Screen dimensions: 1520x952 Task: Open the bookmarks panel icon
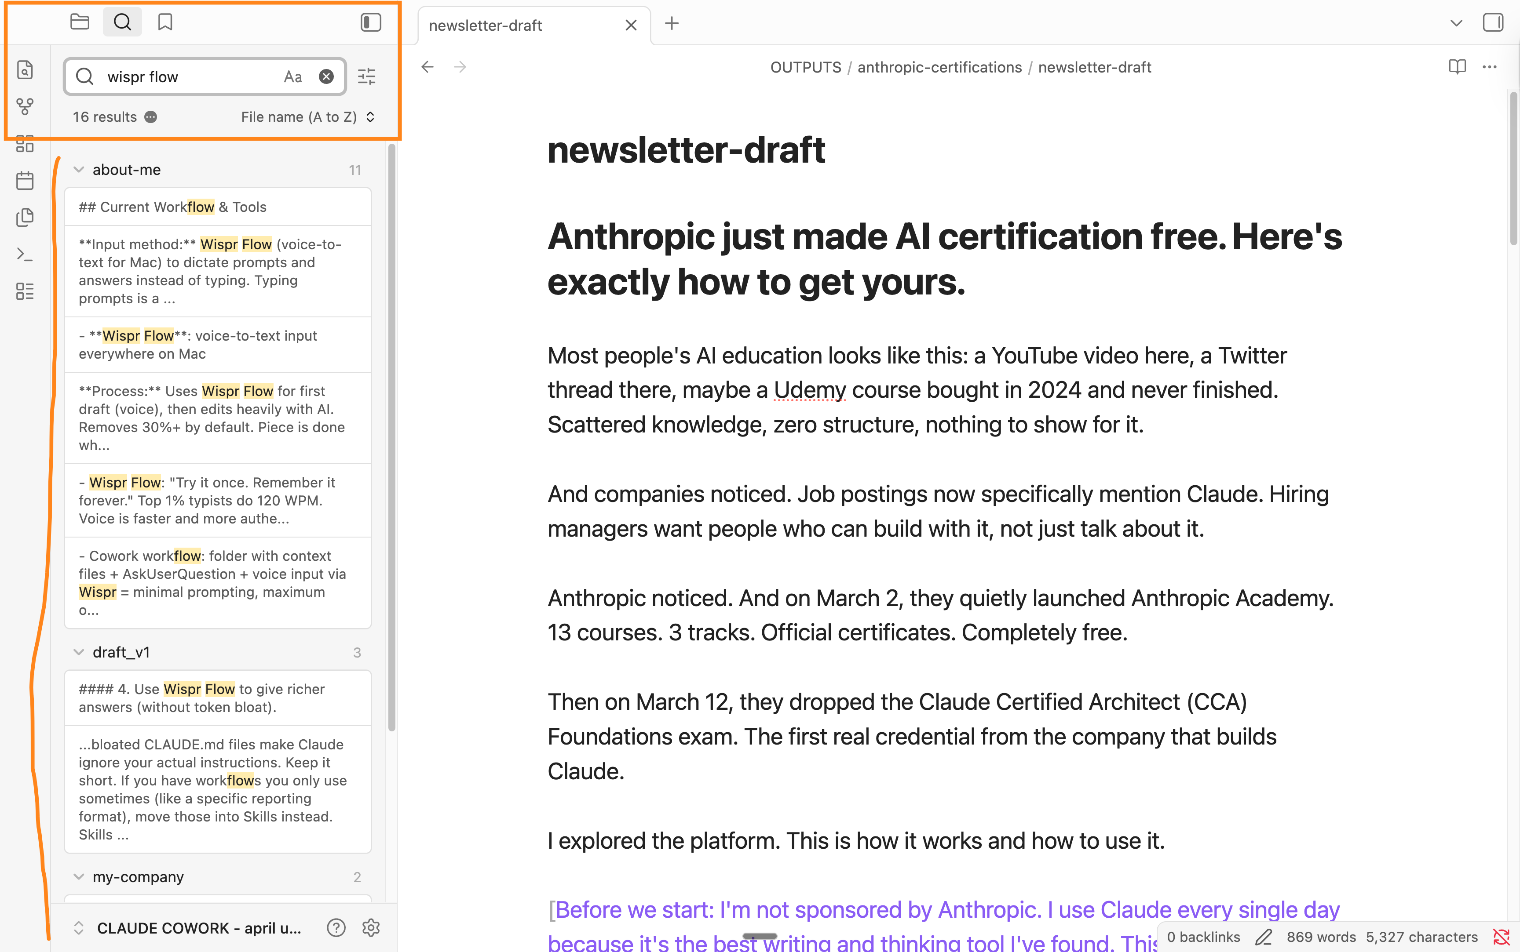point(165,23)
